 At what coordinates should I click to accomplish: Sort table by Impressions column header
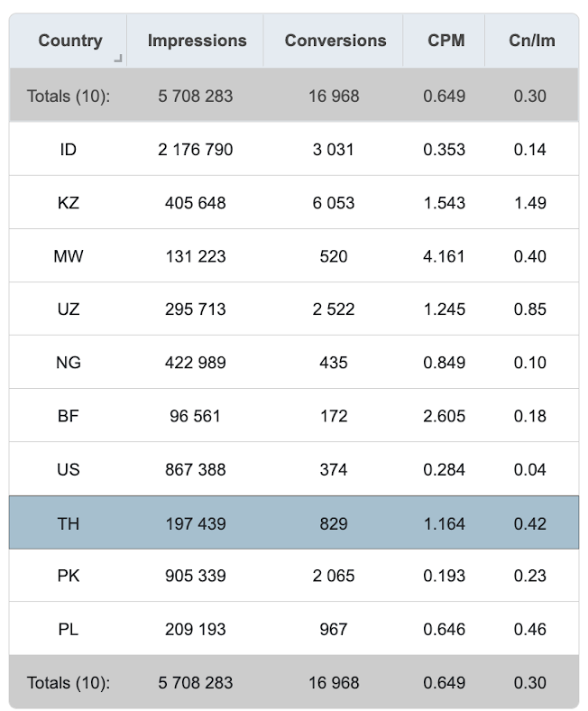pos(196,41)
